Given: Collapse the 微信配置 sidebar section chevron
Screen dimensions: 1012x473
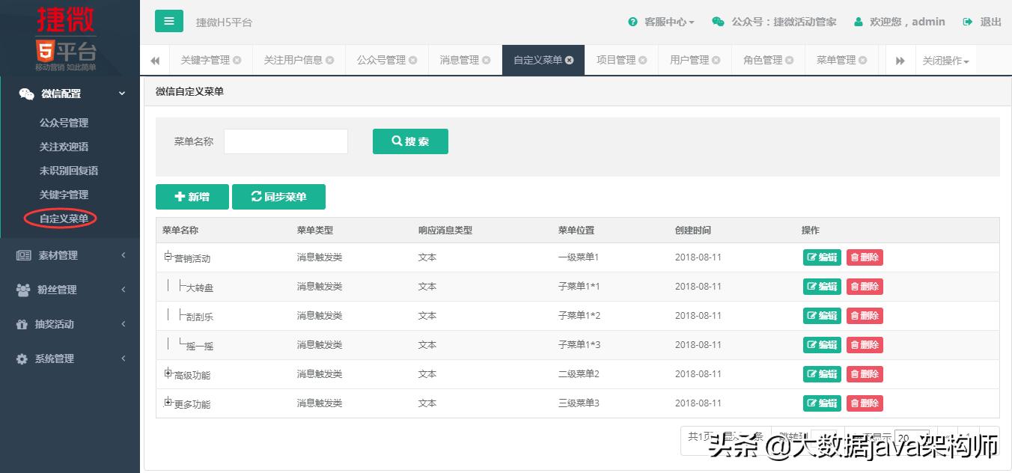Looking at the screenshot, I should click(122, 94).
